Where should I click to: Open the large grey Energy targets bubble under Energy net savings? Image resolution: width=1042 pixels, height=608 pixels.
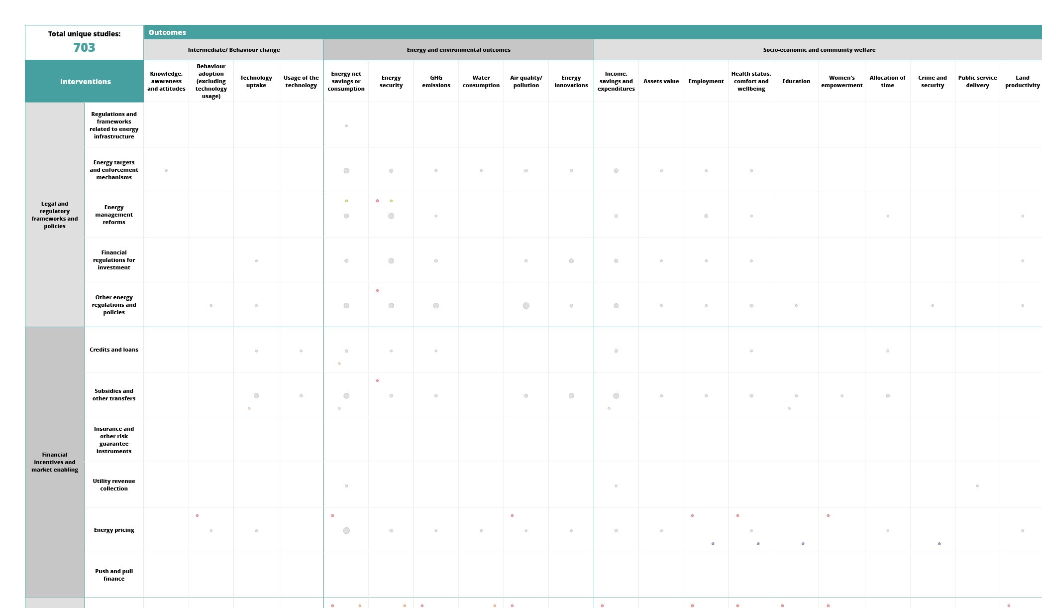click(x=346, y=171)
